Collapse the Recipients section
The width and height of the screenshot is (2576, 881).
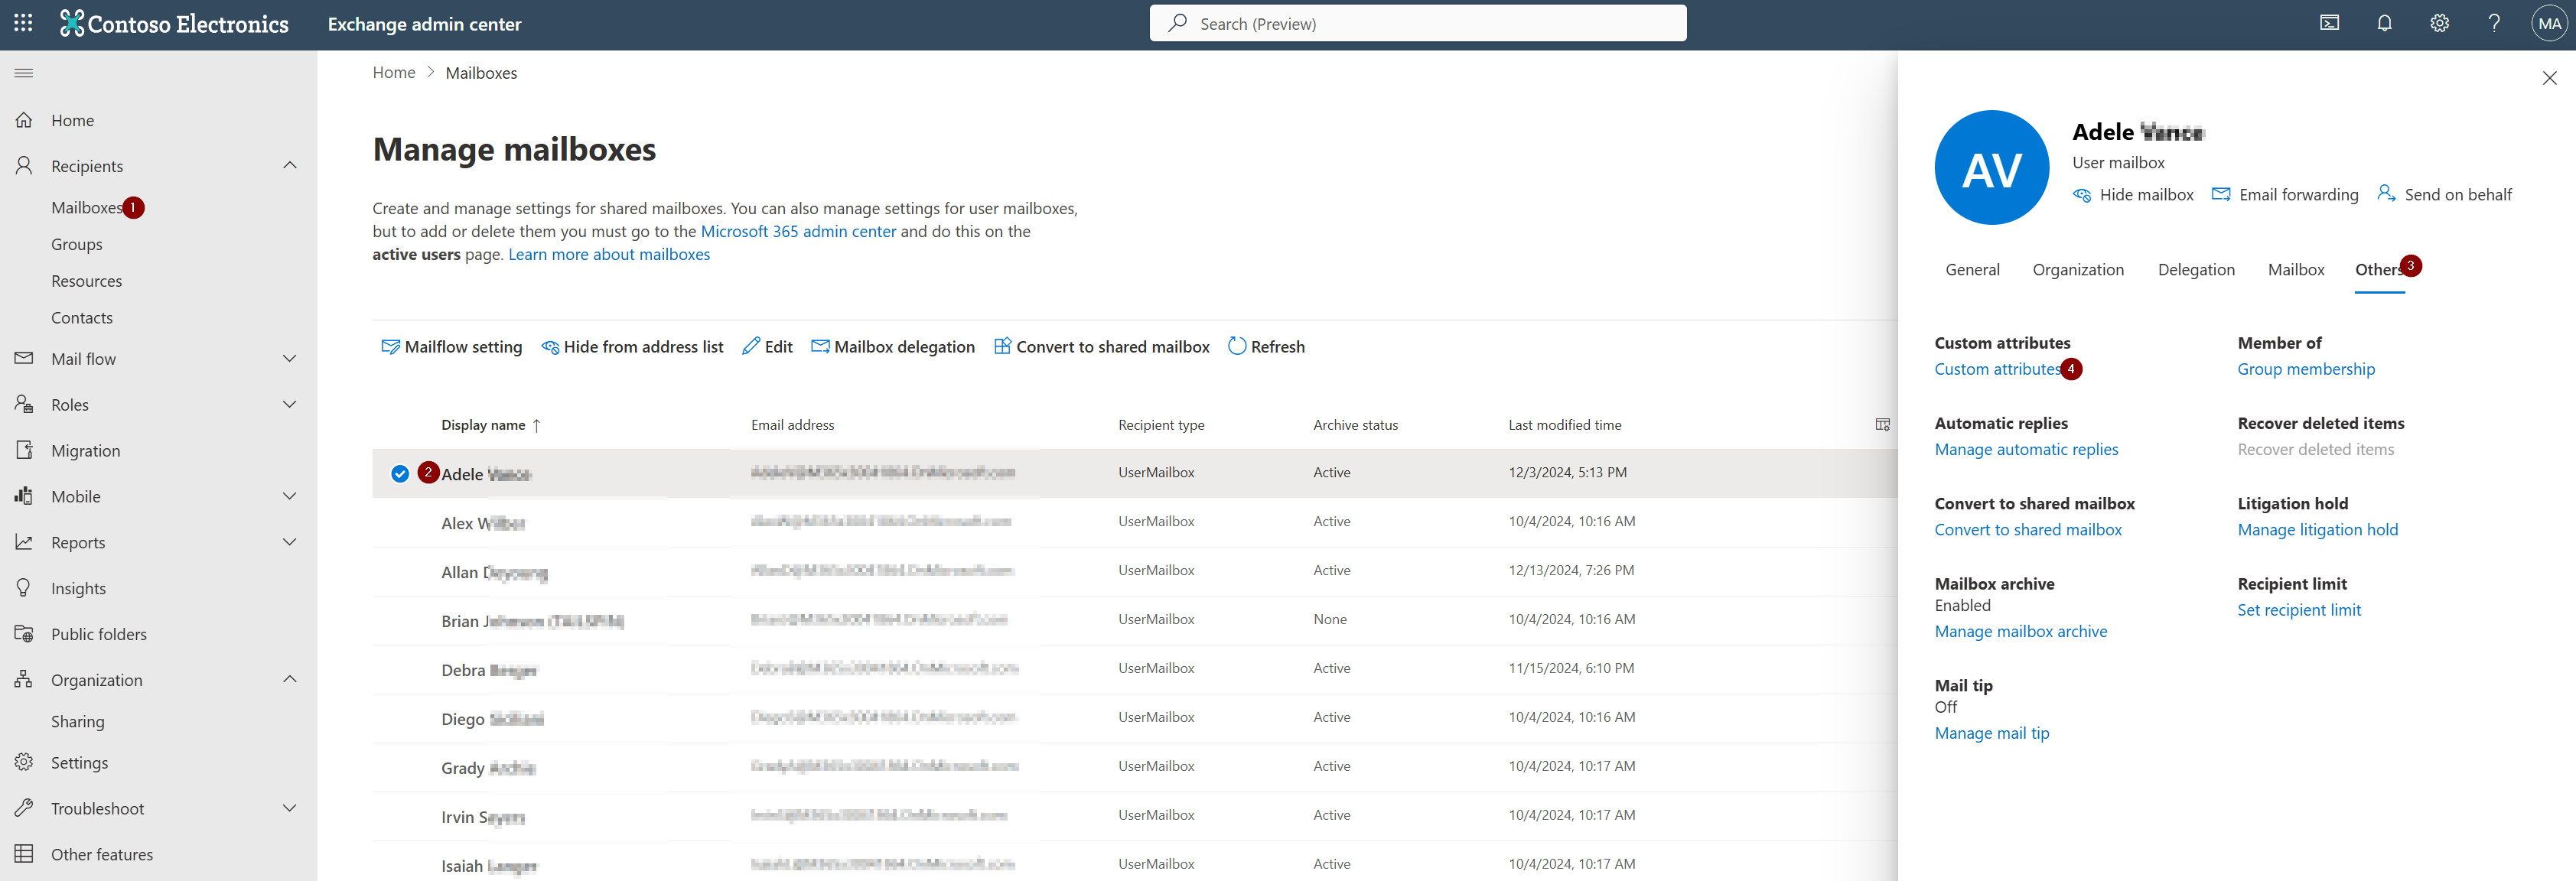[290, 165]
